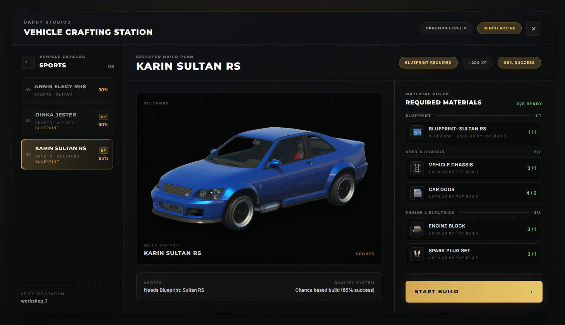Click the Karin Sultan RS title heading

[188, 66]
